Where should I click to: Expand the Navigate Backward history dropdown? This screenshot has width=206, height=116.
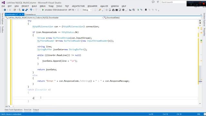pyautogui.click(x=7, y=10)
